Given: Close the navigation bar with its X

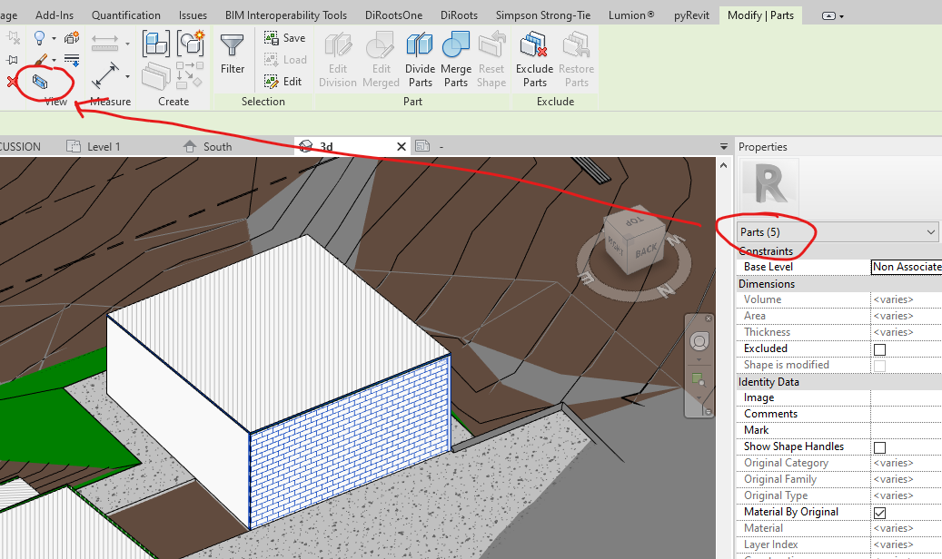Looking at the screenshot, I should (x=709, y=319).
